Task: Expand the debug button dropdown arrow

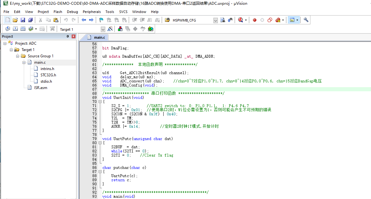Action: tap(246, 20)
